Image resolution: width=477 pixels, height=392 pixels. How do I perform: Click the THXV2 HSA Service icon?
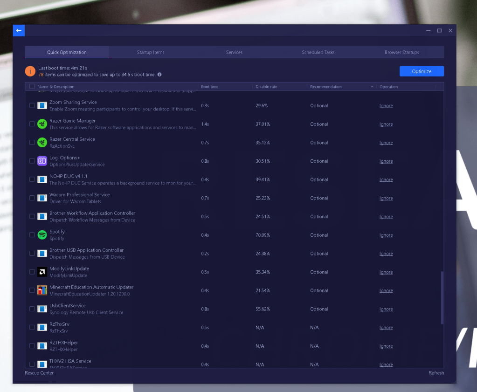coord(42,364)
